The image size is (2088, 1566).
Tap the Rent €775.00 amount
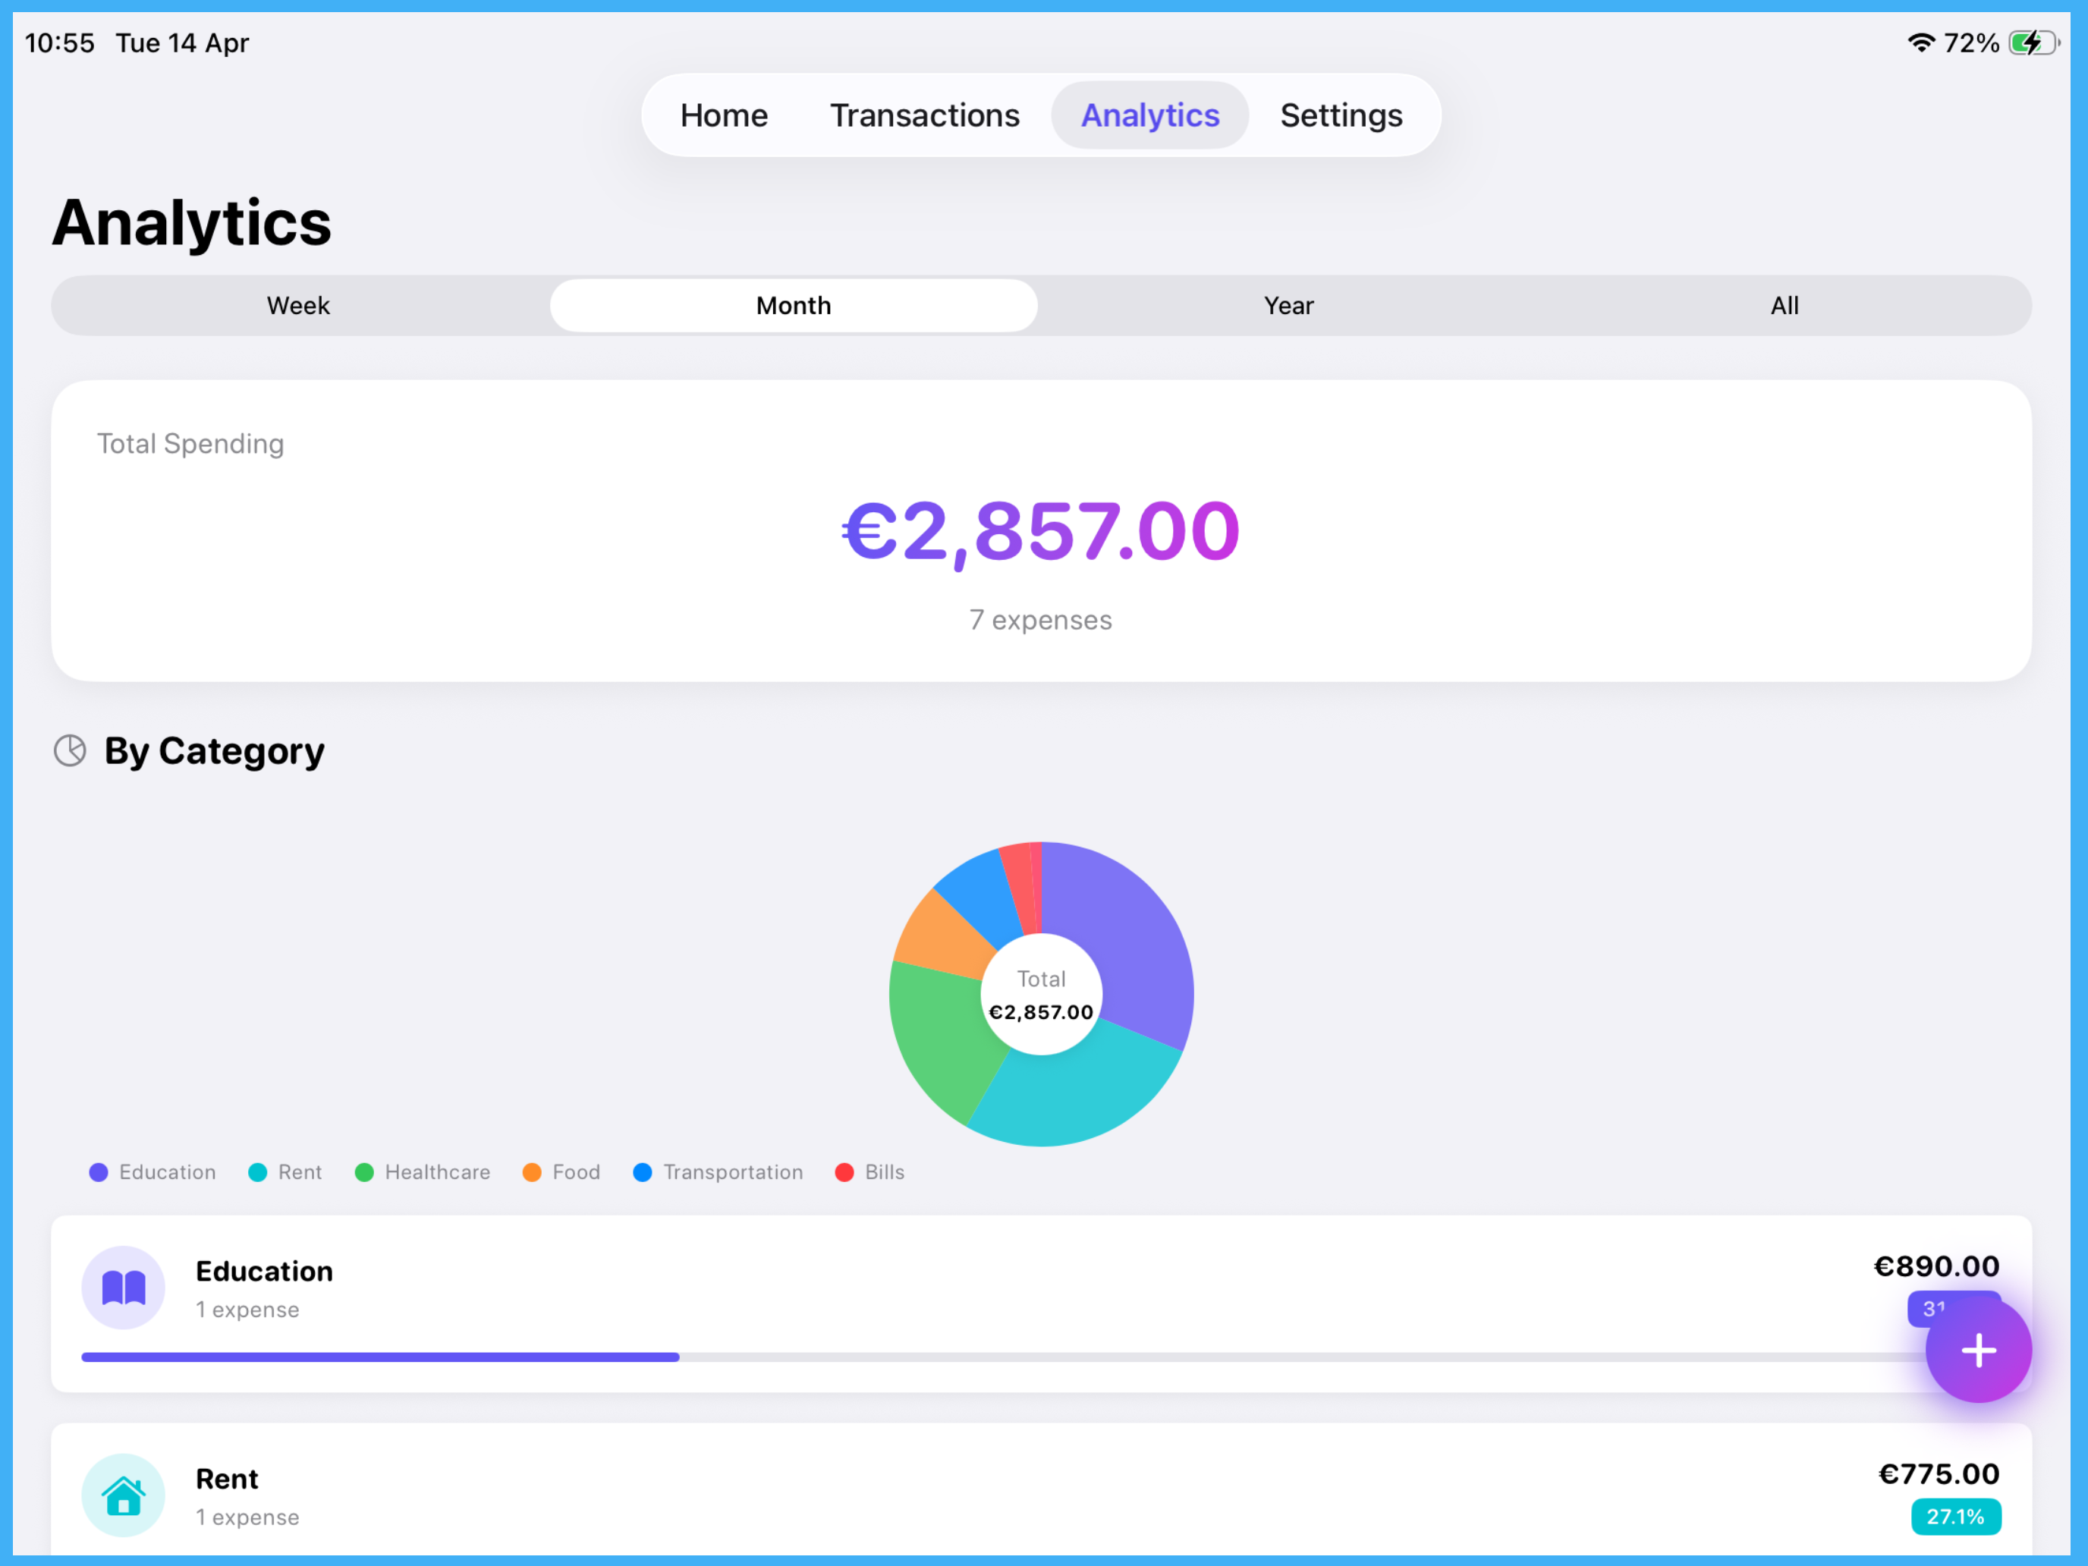click(x=1939, y=1474)
